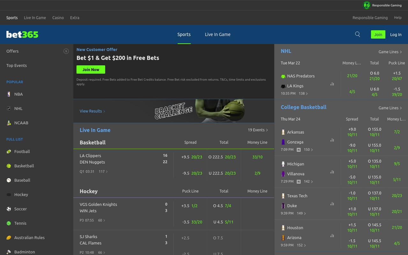Choose the Tennis ball icon in Full List

click(9, 223)
